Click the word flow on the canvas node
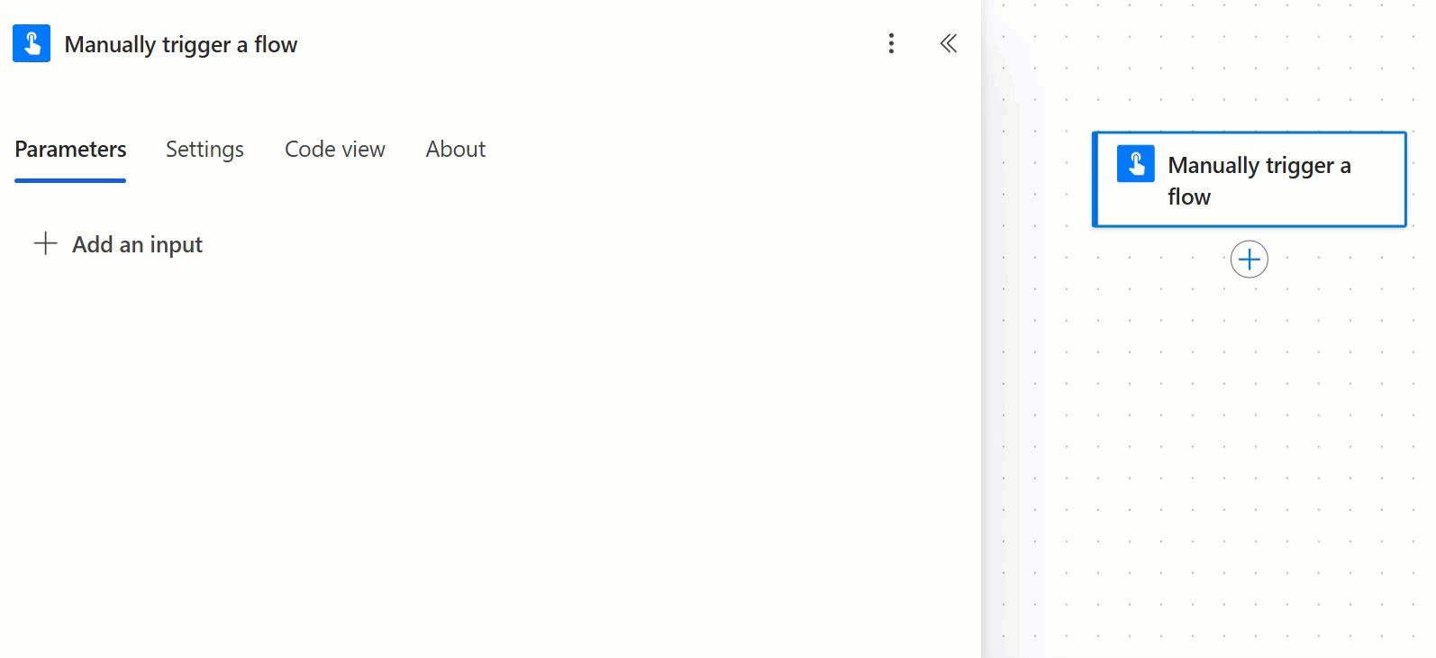 (x=1189, y=196)
